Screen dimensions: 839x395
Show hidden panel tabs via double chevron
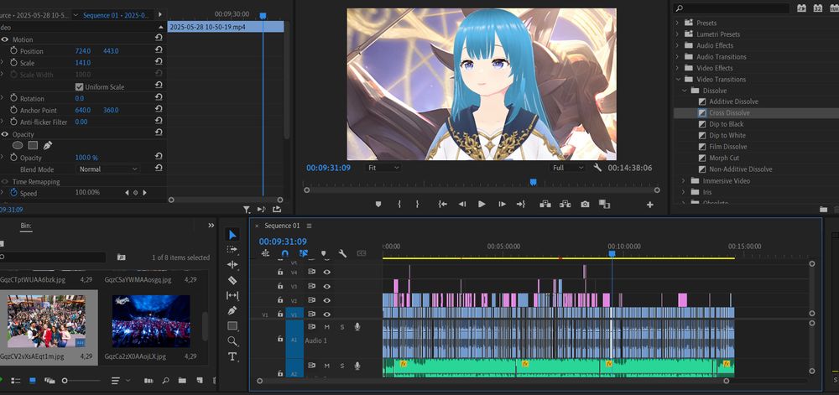click(211, 226)
